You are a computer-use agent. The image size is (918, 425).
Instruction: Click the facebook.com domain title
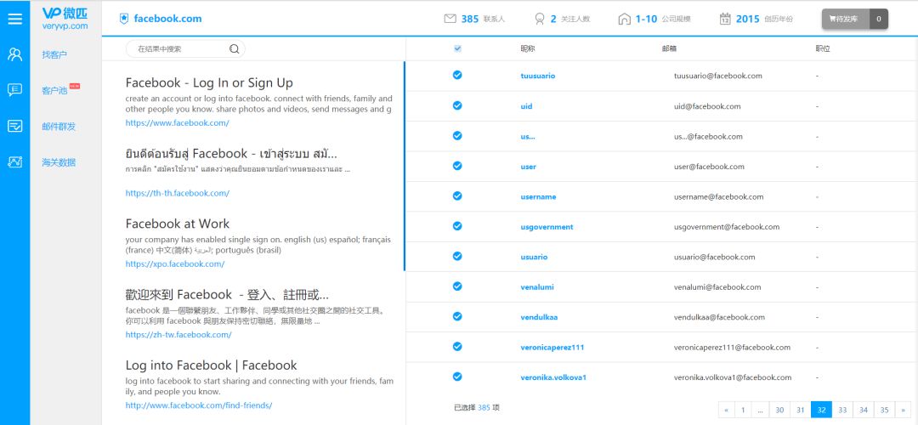167,19
